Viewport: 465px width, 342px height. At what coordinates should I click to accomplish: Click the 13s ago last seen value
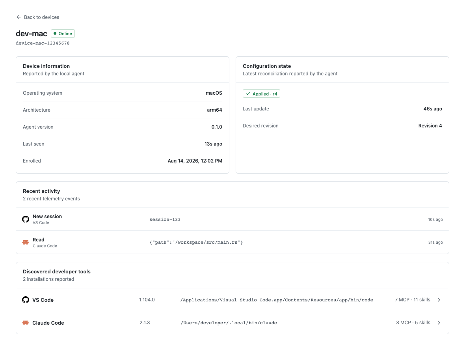point(213,144)
